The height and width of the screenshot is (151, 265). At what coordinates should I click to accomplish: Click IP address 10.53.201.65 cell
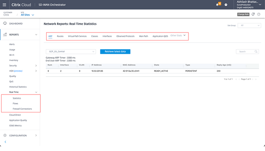tap(97, 71)
